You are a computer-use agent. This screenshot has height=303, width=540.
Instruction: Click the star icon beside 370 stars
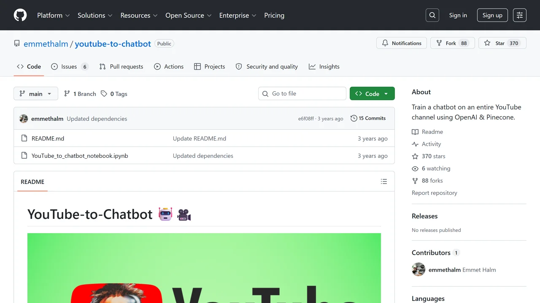click(x=415, y=156)
